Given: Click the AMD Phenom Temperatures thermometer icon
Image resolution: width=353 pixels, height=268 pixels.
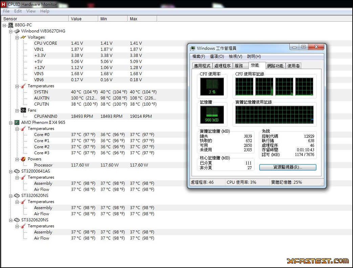Looking at the screenshot, I should click(x=23, y=129).
